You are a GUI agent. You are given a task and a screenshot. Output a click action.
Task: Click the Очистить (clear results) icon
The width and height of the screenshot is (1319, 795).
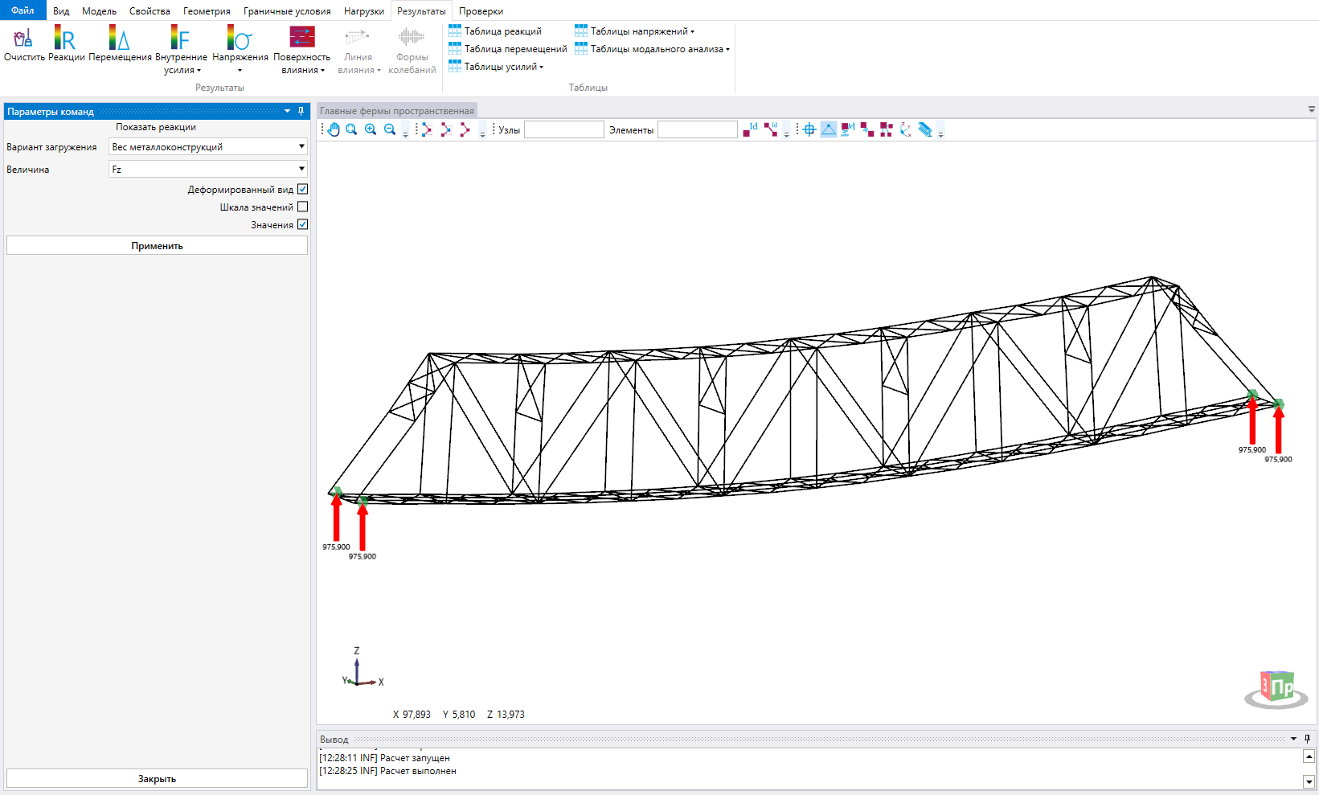(23, 38)
